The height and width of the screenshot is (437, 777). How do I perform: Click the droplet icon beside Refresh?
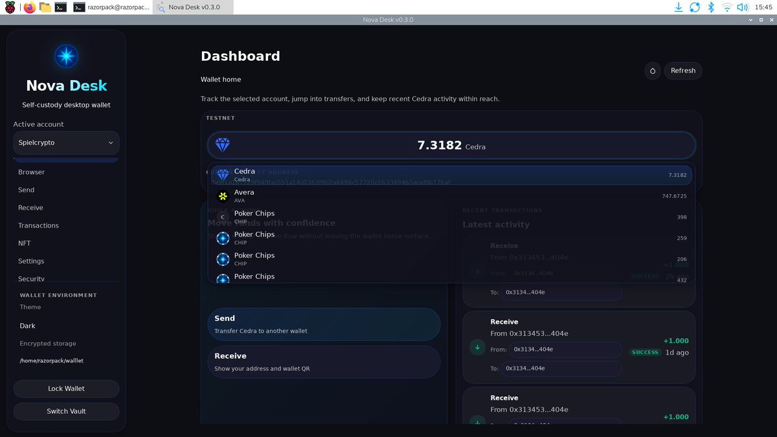pos(653,71)
